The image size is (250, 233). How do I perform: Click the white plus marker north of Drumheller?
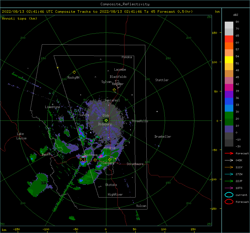point(157,111)
